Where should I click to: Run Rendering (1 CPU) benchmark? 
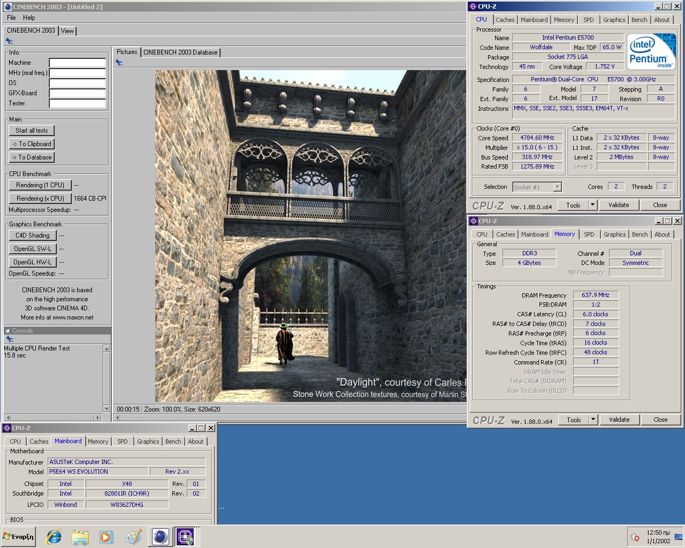[40, 185]
